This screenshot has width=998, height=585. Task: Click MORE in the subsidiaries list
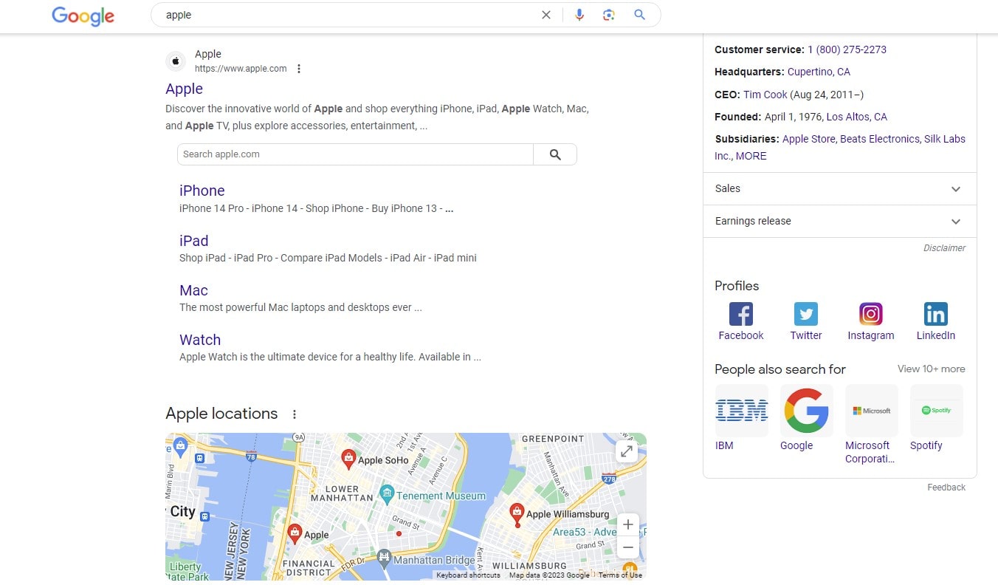point(751,156)
